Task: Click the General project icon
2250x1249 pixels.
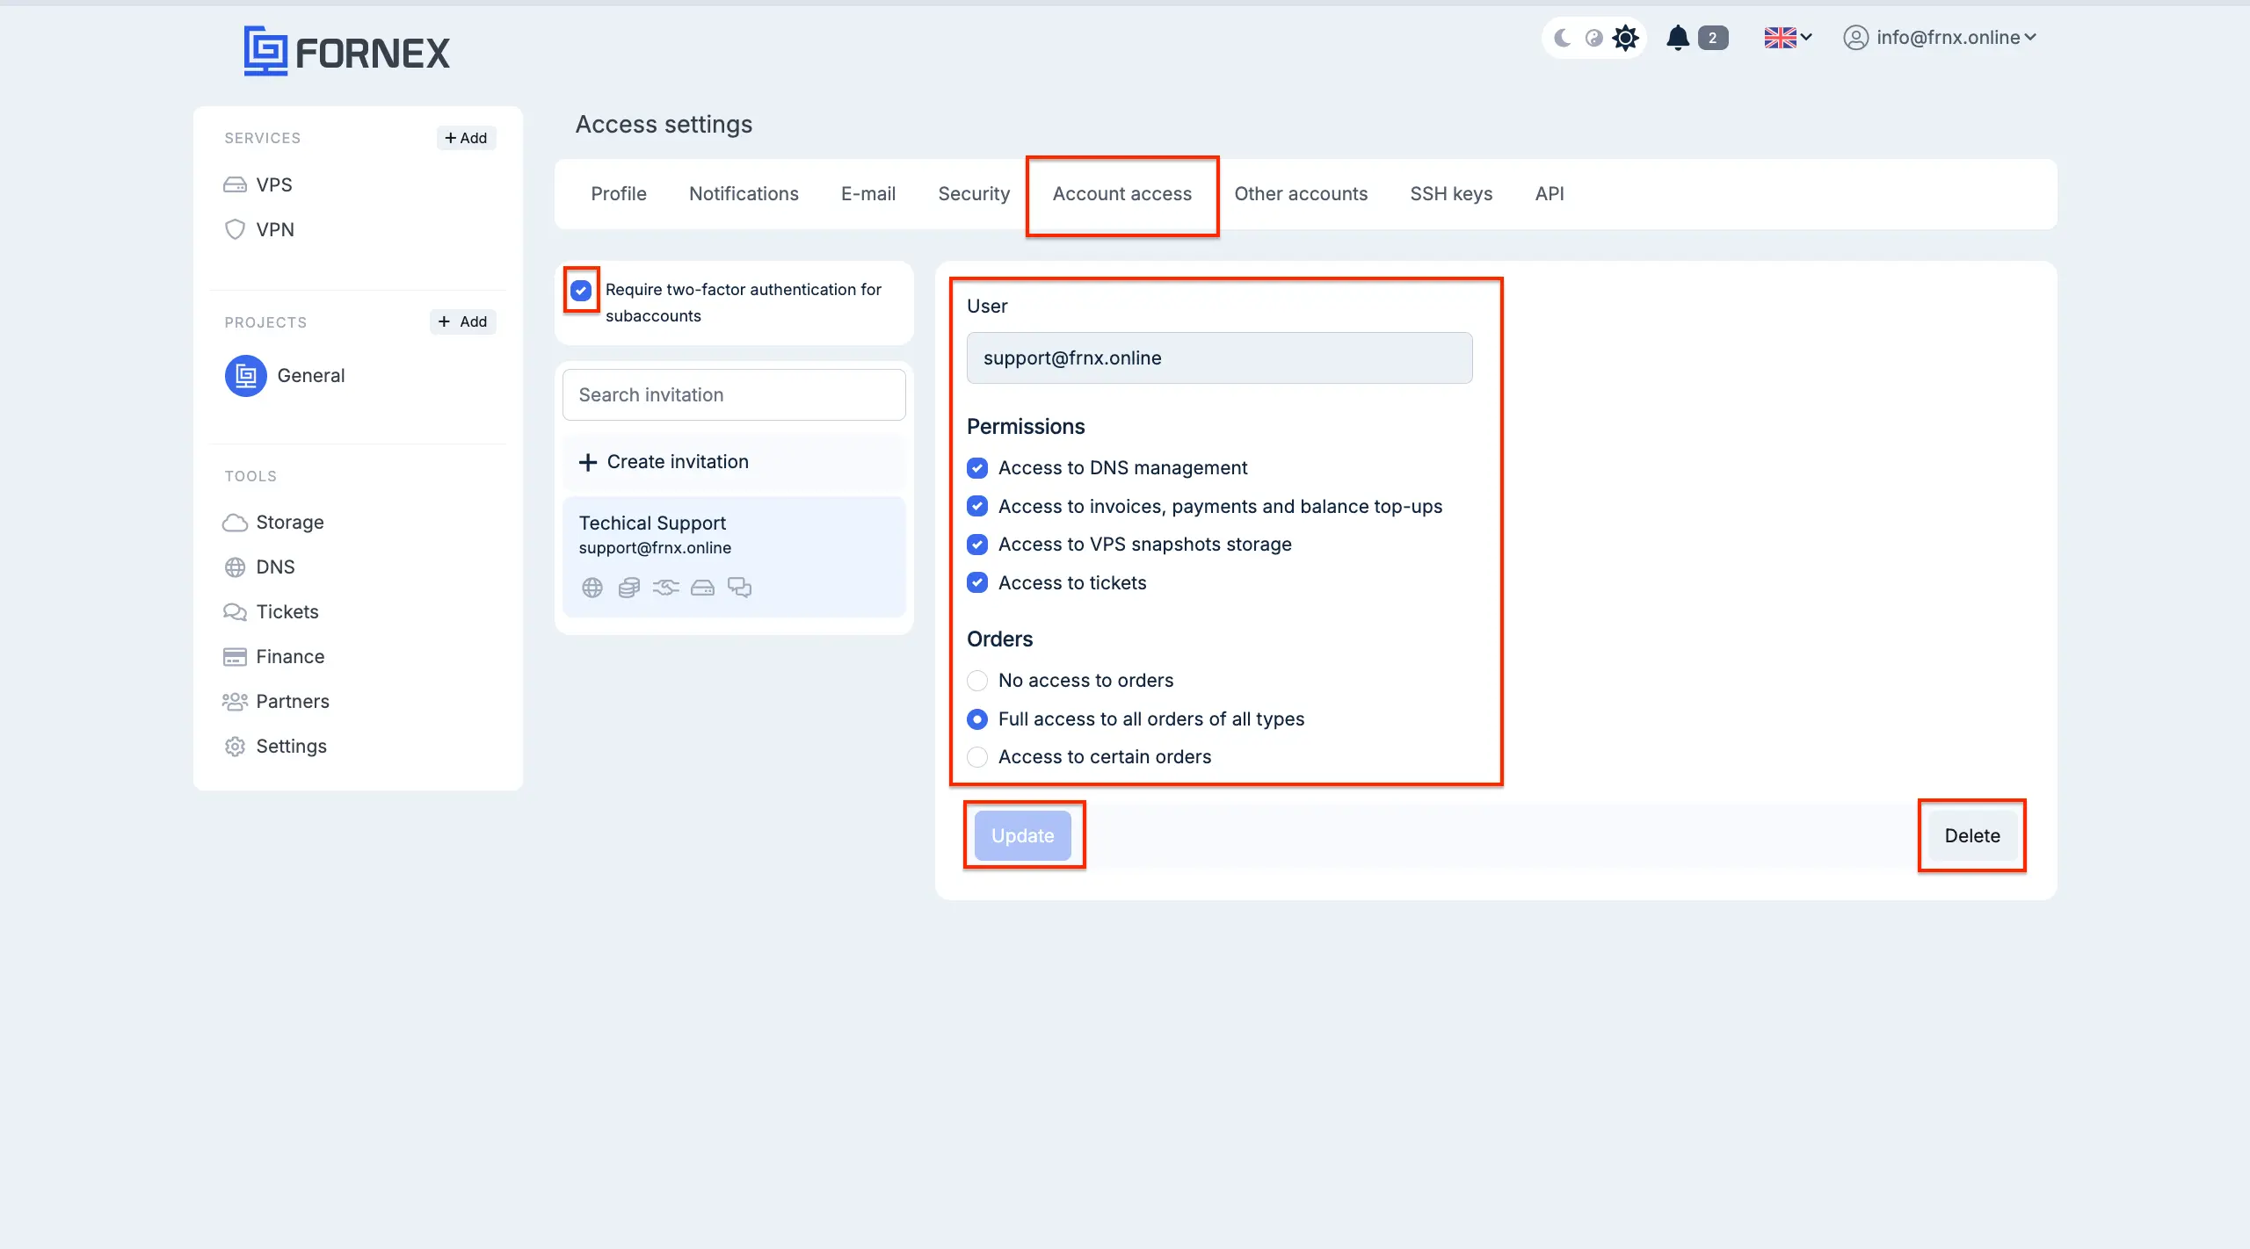Action: pyautogui.click(x=246, y=376)
